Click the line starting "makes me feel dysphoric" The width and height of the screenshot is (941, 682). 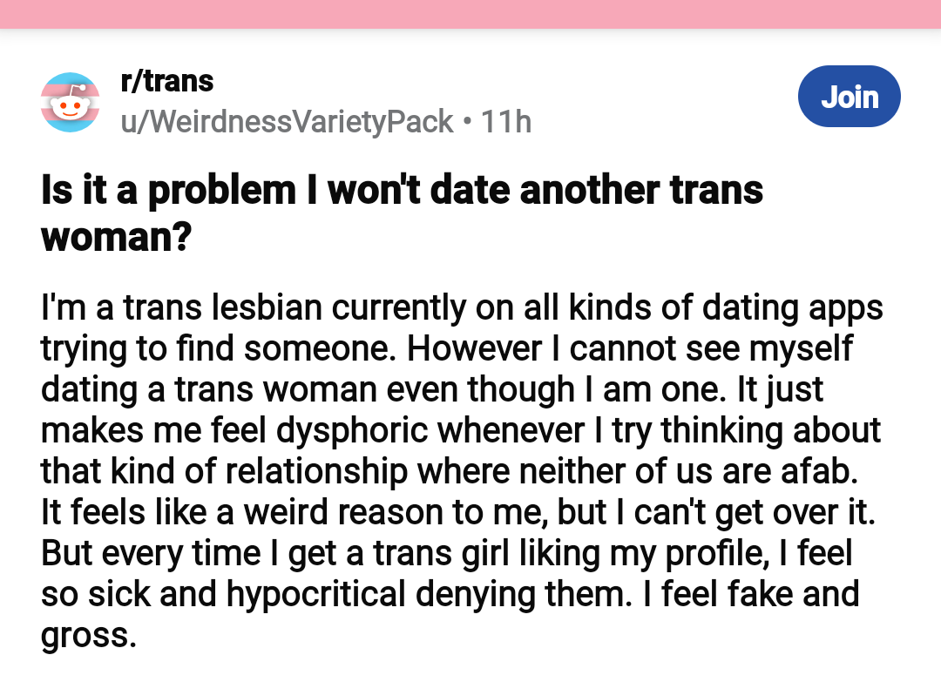point(461,430)
